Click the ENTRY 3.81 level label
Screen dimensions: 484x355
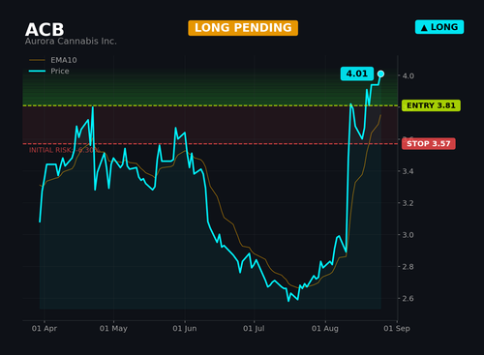point(431,105)
